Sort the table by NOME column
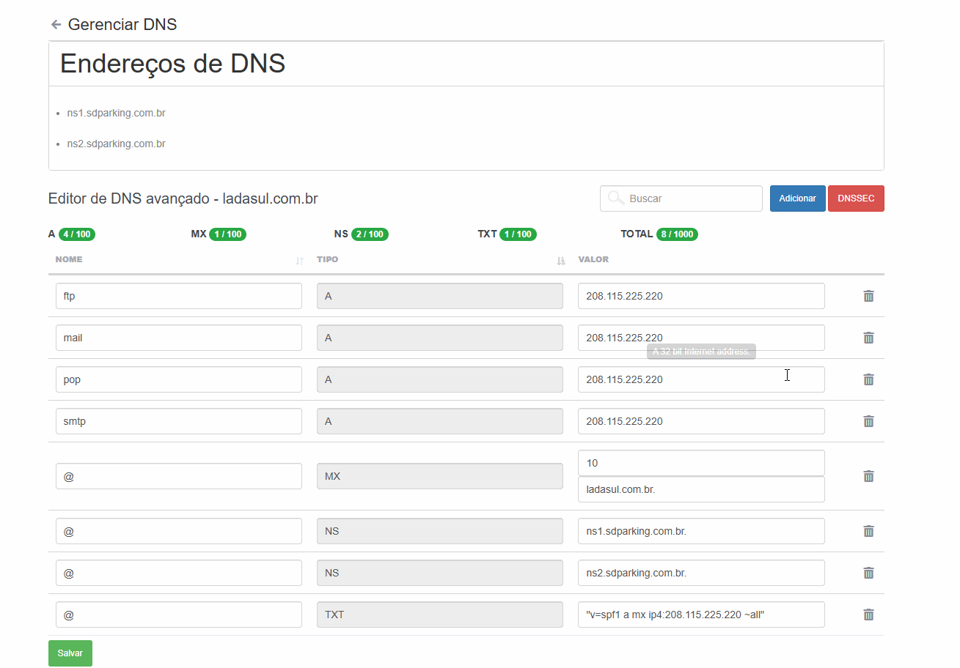The width and height of the screenshot is (960, 668). [299, 260]
